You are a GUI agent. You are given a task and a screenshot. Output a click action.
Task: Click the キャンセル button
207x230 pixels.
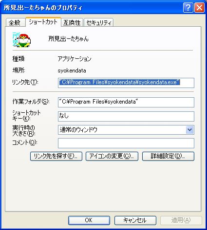[135, 220]
